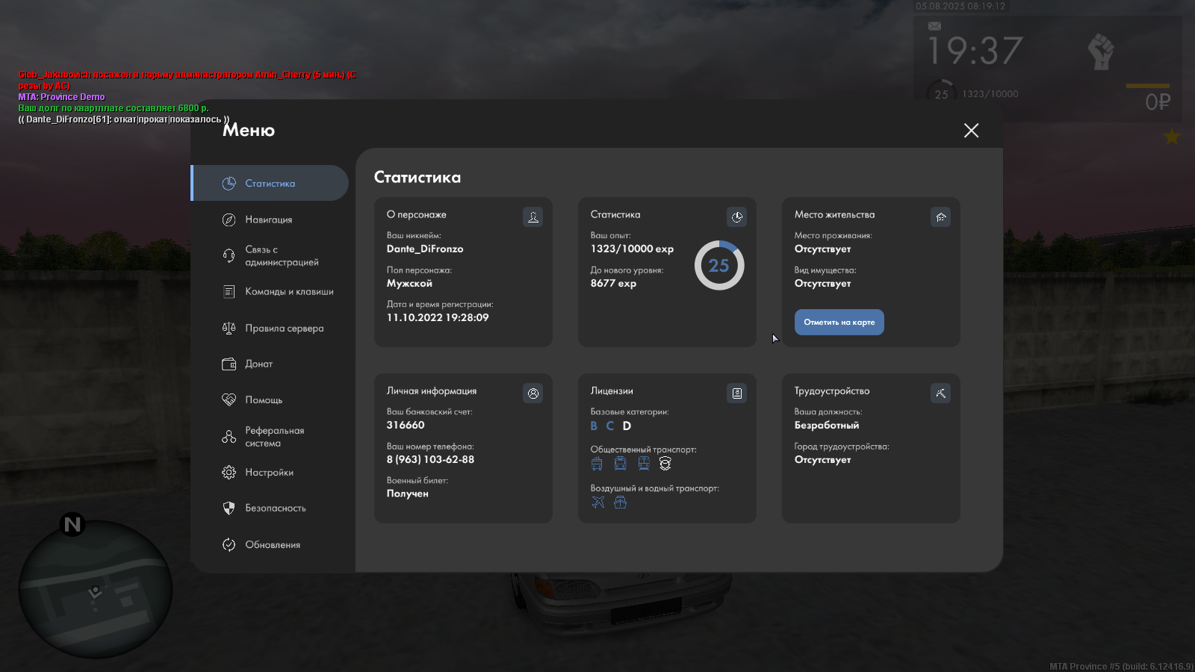Click the shield icon beside Безопасность

229,508
